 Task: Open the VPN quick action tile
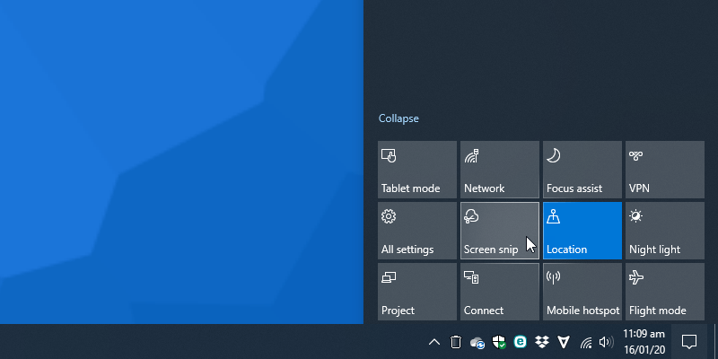click(x=665, y=169)
